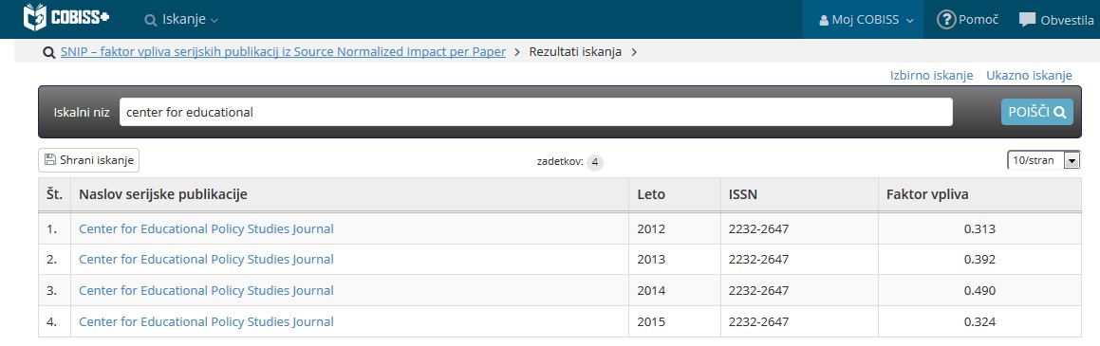This screenshot has height=346, width=1100.
Task: Click the user icon beside Moj COBISS
Action: click(824, 20)
